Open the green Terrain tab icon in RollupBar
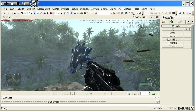The height and width of the screenshot is (111, 195). point(172,22)
